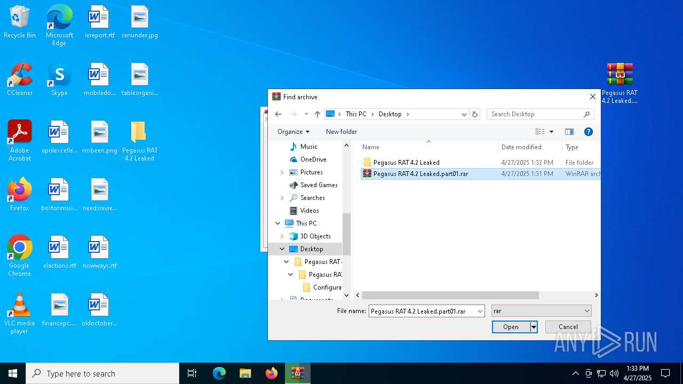Sort by Type column header
Image resolution: width=683 pixels, height=384 pixels.
click(x=581, y=147)
